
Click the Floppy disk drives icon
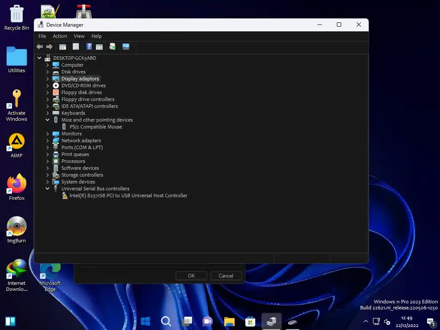[56, 92]
